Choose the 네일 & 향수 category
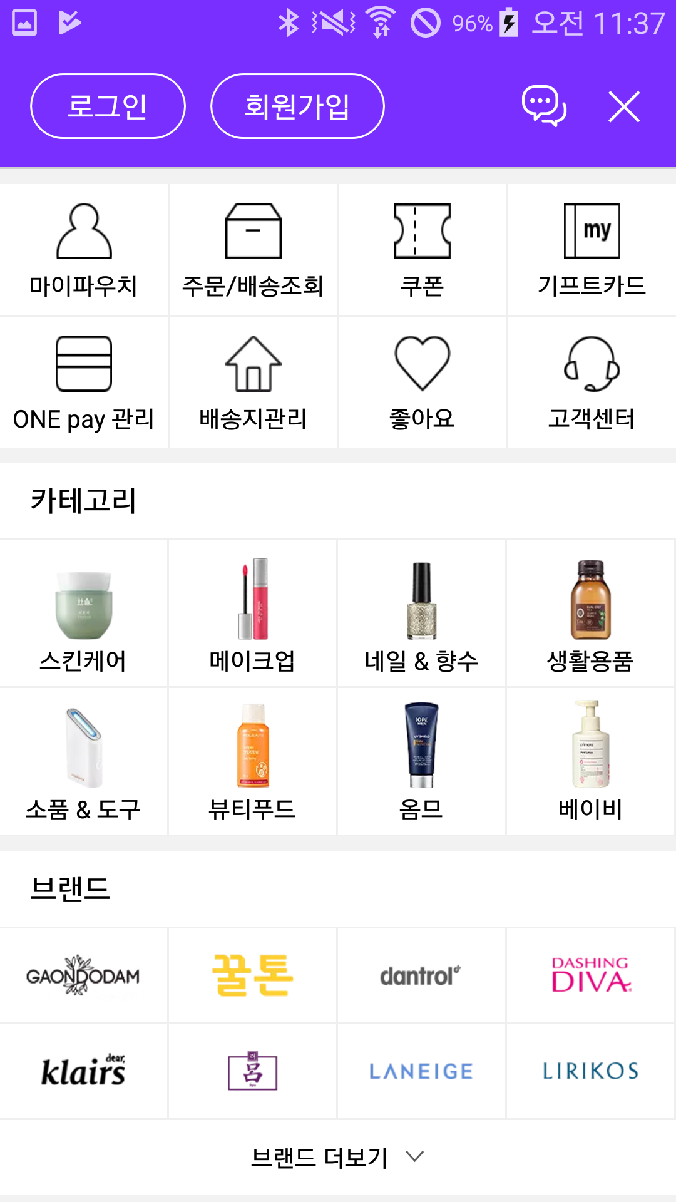Viewport: 676px width, 1202px height. click(x=422, y=614)
